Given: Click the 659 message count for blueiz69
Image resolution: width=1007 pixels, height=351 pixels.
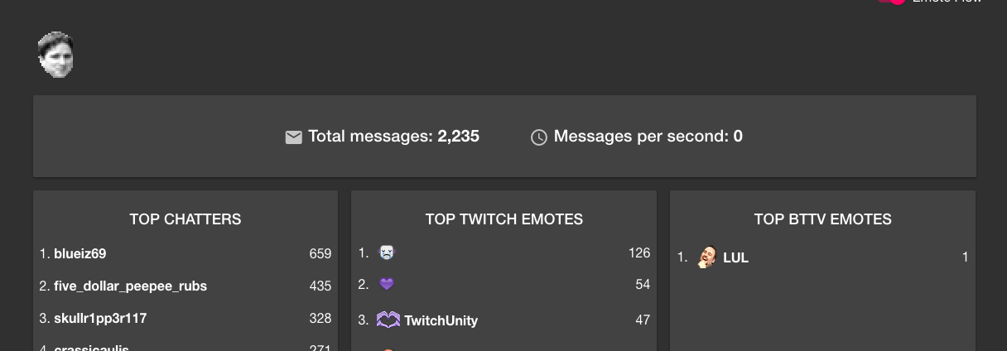Looking at the screenshot, I should [320, 253].
